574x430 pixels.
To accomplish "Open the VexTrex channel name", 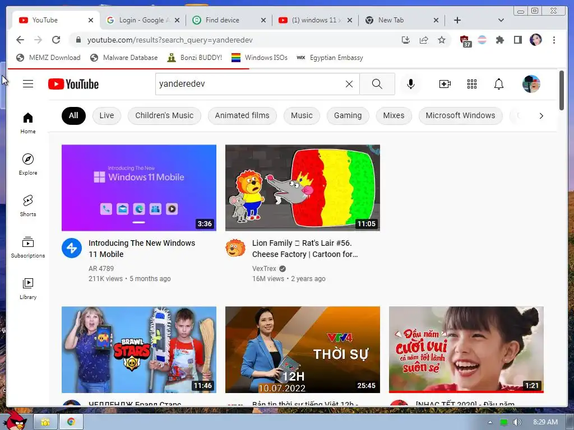I will pos(264,268).
